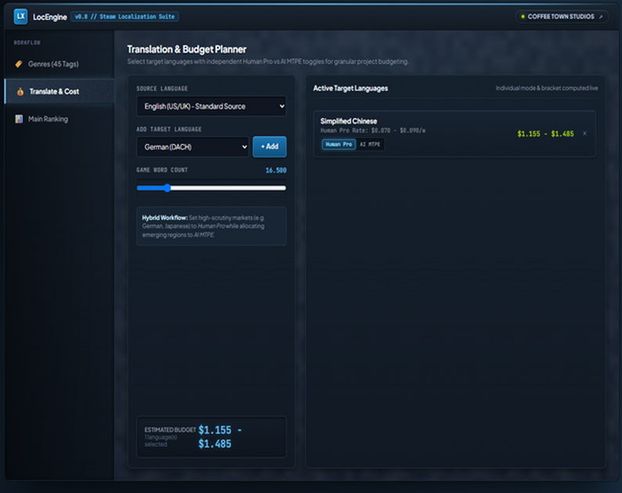Click the Genres tag icon in sidebar
Viewport: 622px width, 493px height.
click(19, 64)
